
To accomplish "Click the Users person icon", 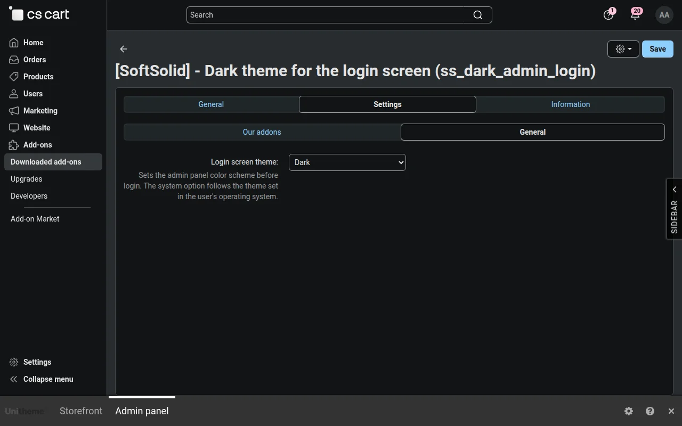I will coord(14,94).
